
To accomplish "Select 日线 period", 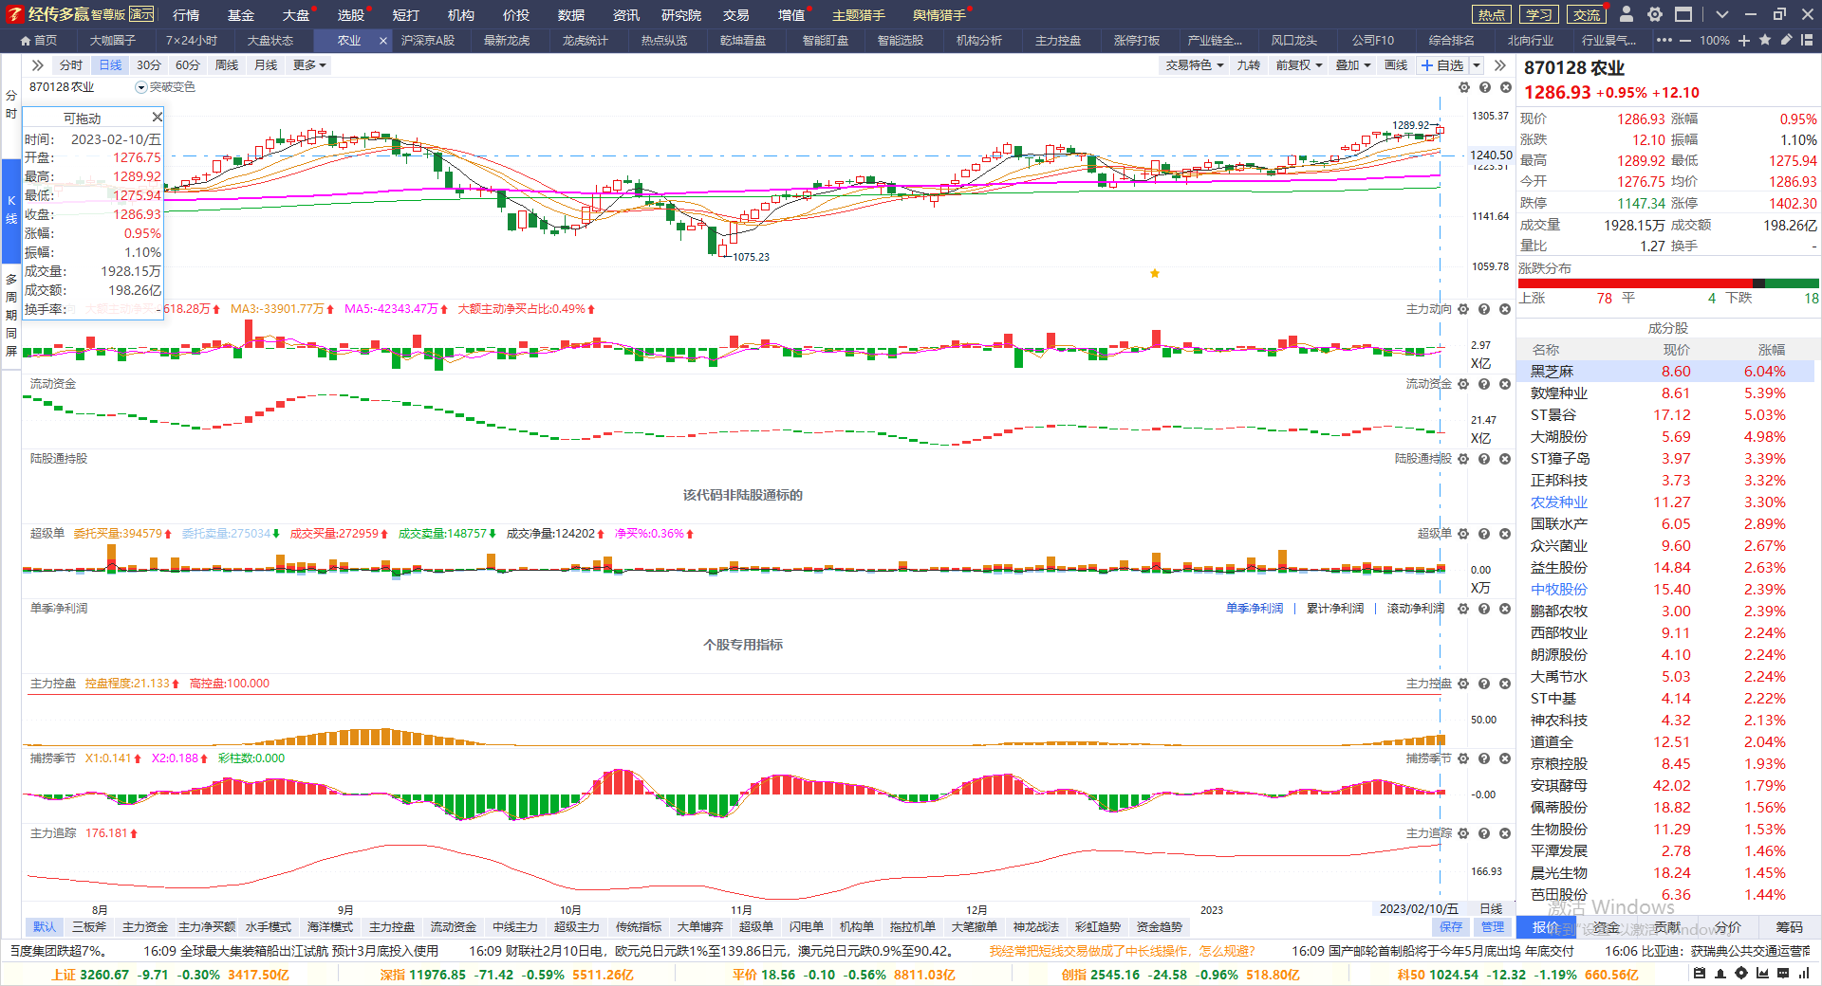I will [x=110, y=65].
